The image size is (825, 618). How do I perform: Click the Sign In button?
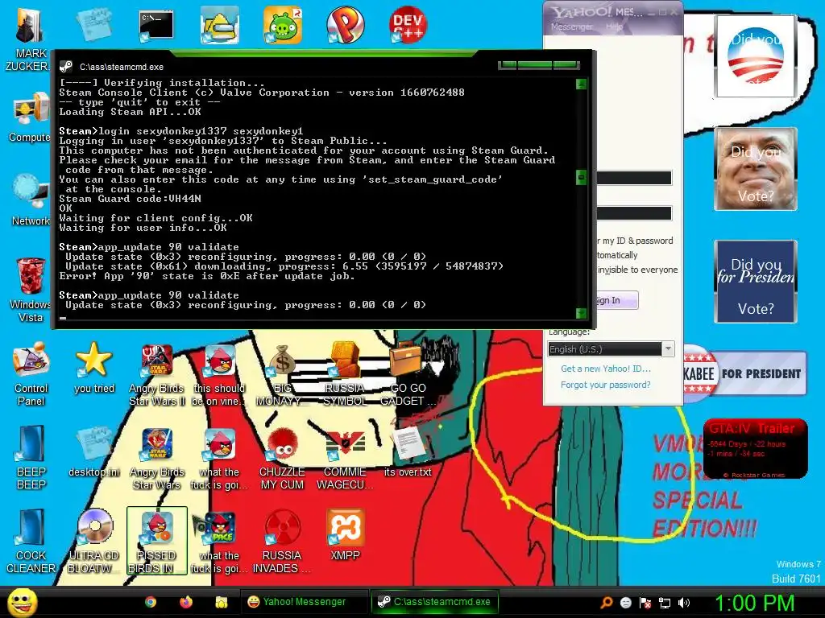616,300
